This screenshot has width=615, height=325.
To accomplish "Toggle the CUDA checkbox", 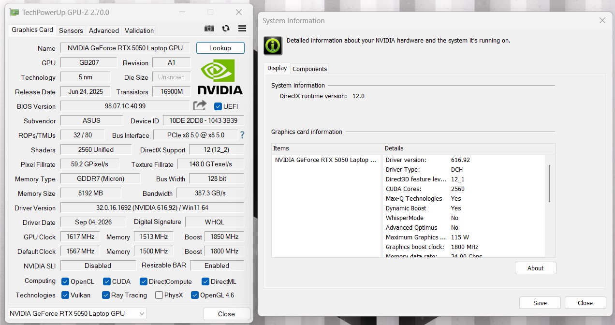I will tap(106, 281).
